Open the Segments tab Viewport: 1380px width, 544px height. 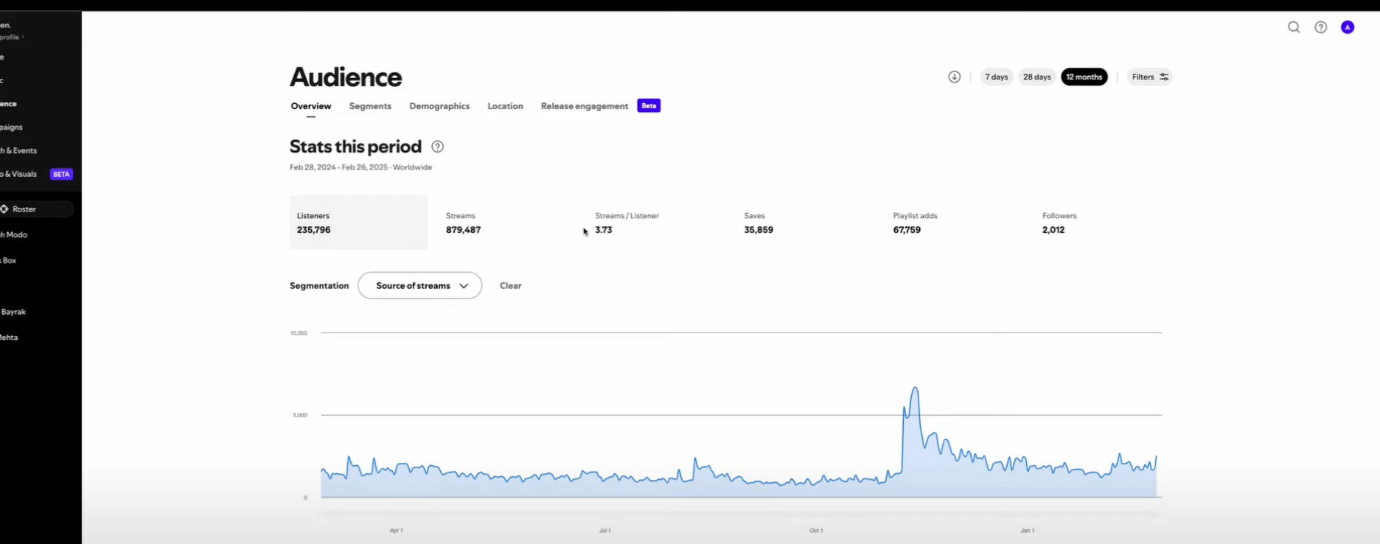tap(370, 106)
